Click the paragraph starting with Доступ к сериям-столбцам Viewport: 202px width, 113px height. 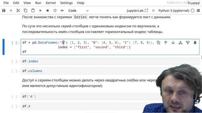[89, 83]
